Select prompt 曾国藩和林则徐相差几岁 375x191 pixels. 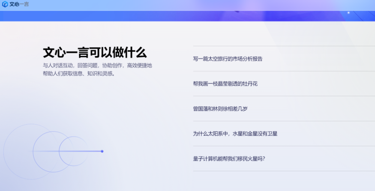(220, 109)
